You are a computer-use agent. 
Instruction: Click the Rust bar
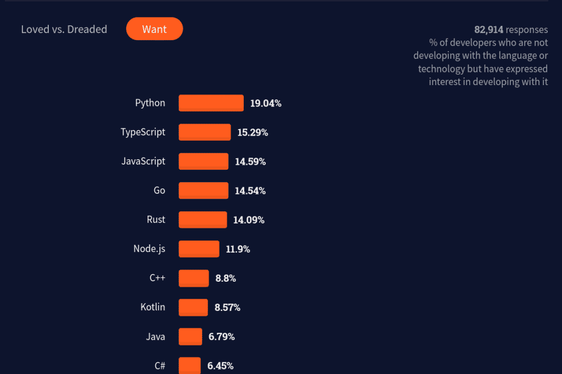click(x=202, y=220)
